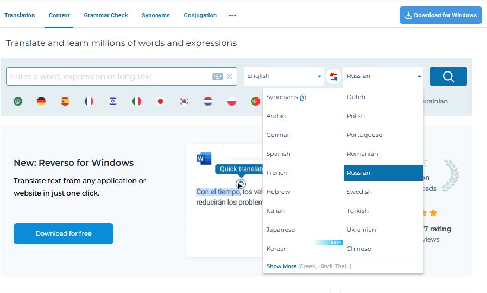Image resolution: width=487 pixels, height=293 pixels.
Task: Click Download for Windows button
Action: pos(441,15)
